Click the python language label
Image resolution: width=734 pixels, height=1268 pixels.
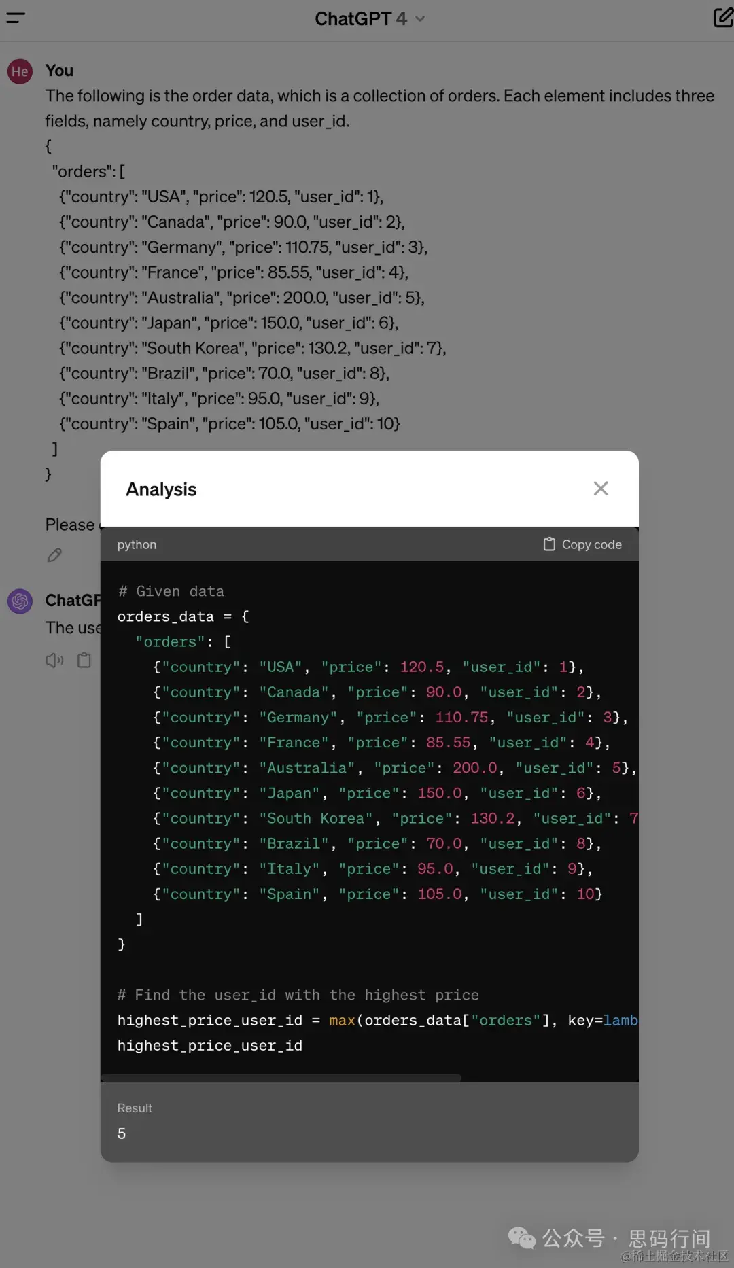pos(137,544)
